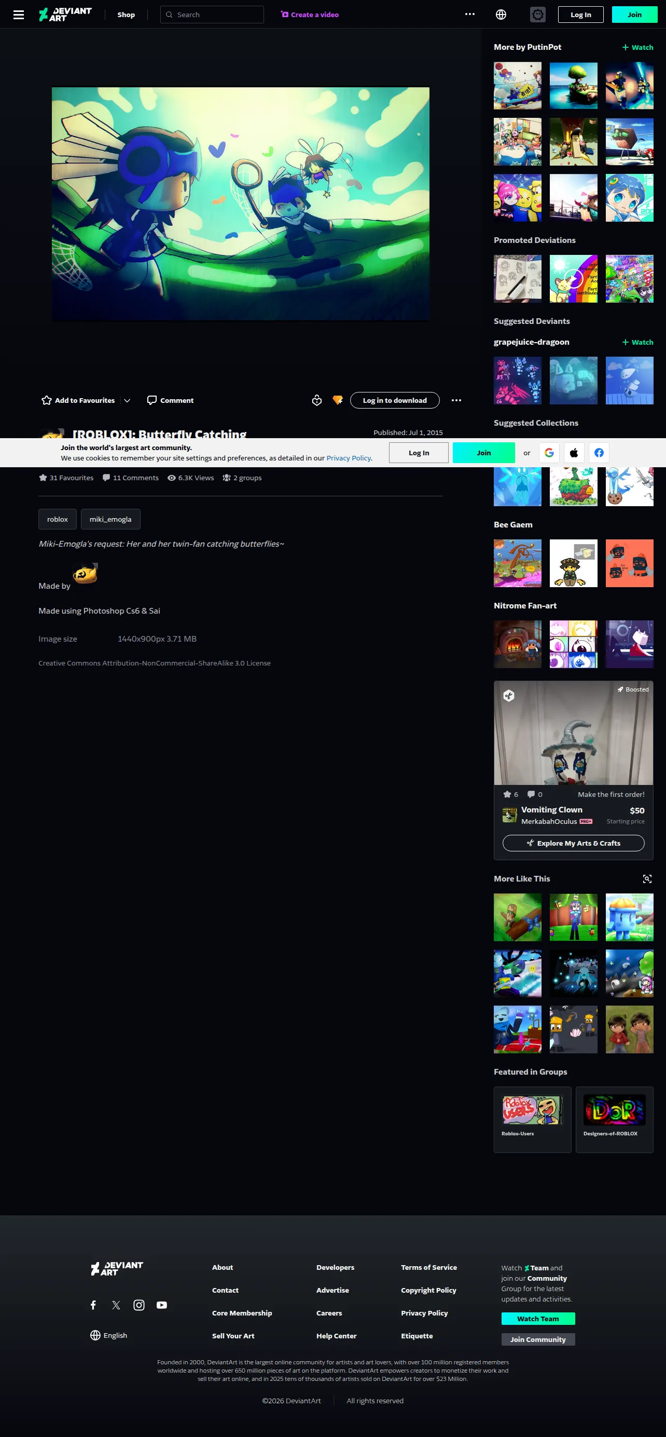Sign in with the Facebook icon

599,452
